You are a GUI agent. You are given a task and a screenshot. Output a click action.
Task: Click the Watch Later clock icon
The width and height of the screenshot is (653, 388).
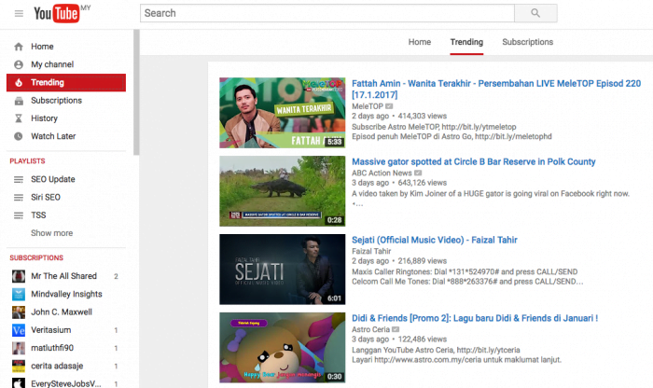[19, 136]
